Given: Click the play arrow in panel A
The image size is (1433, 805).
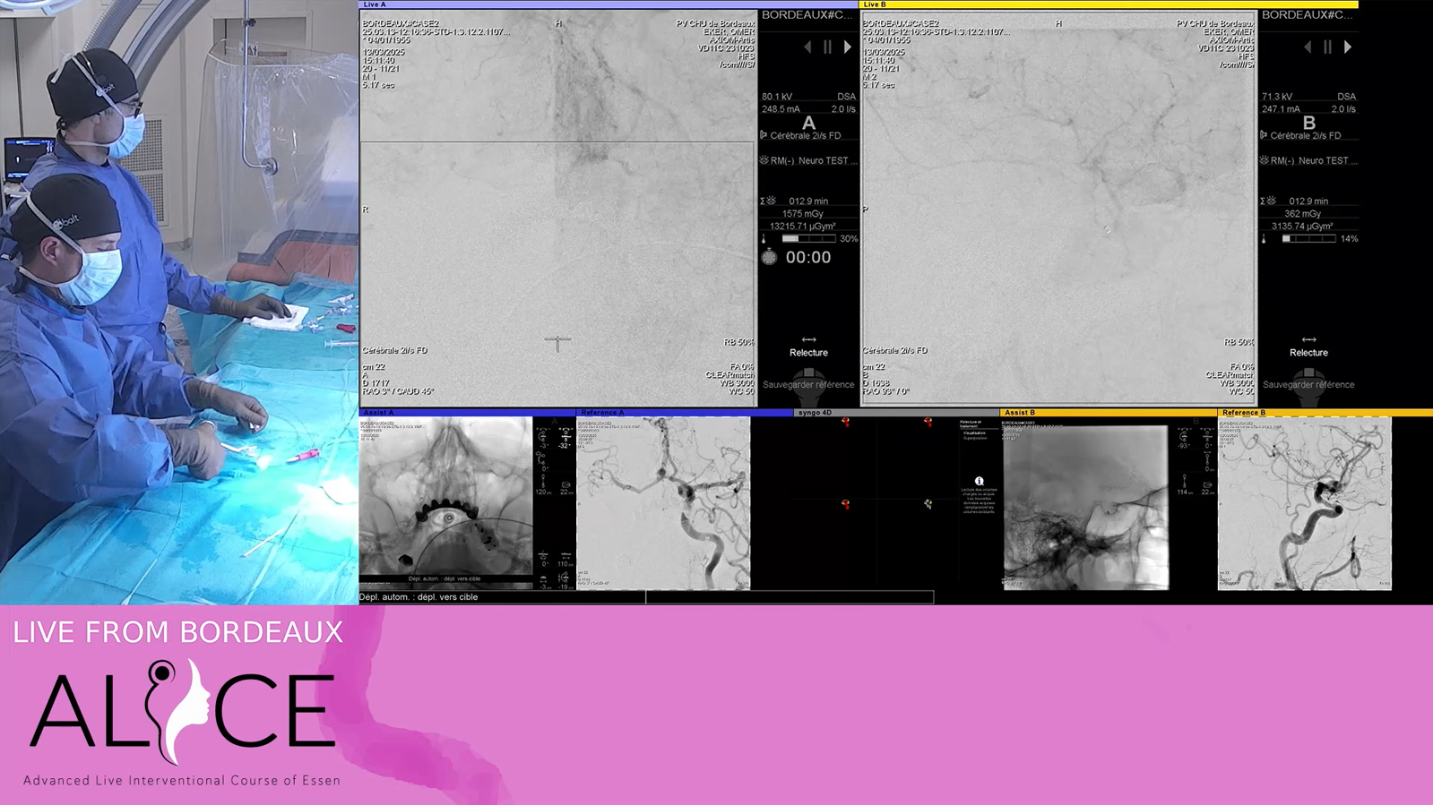Looking at the screenshot, I should pyautogui.click(x=847, y=47).
